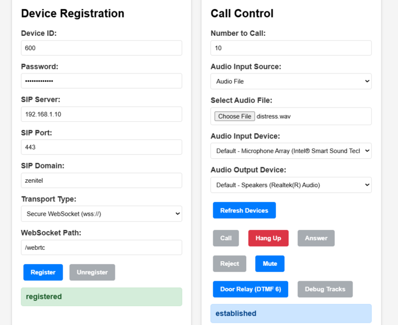Click the Unregister button
The image size is (398, 325).
tap(92, 272)
